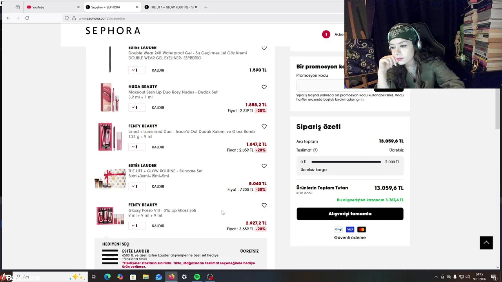Open quantity dropdown for LIFT + GLOW ROUTINE
Viewport: 502px width, 282px height.
tap(136, 186)
